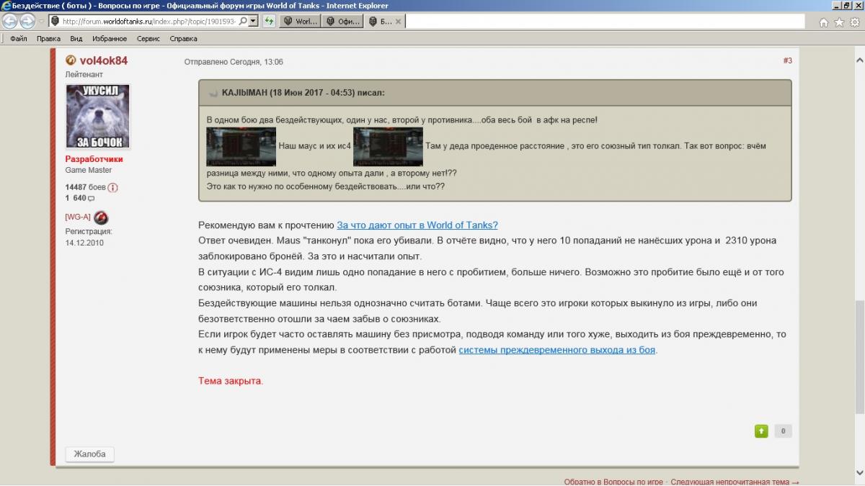Click the rating icon next to 1 640
Viewport: 865px width, 486px height.
click(92, 198)
